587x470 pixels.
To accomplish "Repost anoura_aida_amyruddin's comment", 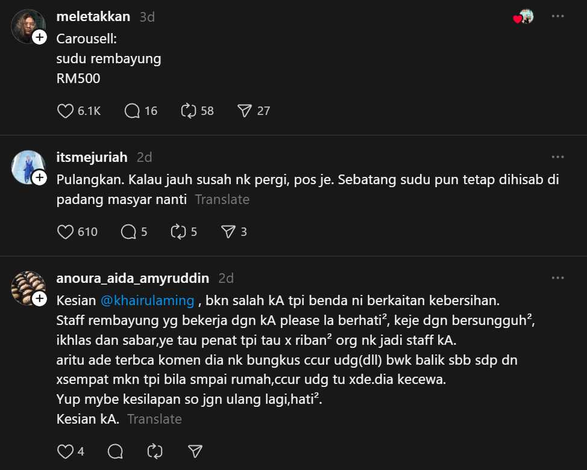I will tap(155, 451).
